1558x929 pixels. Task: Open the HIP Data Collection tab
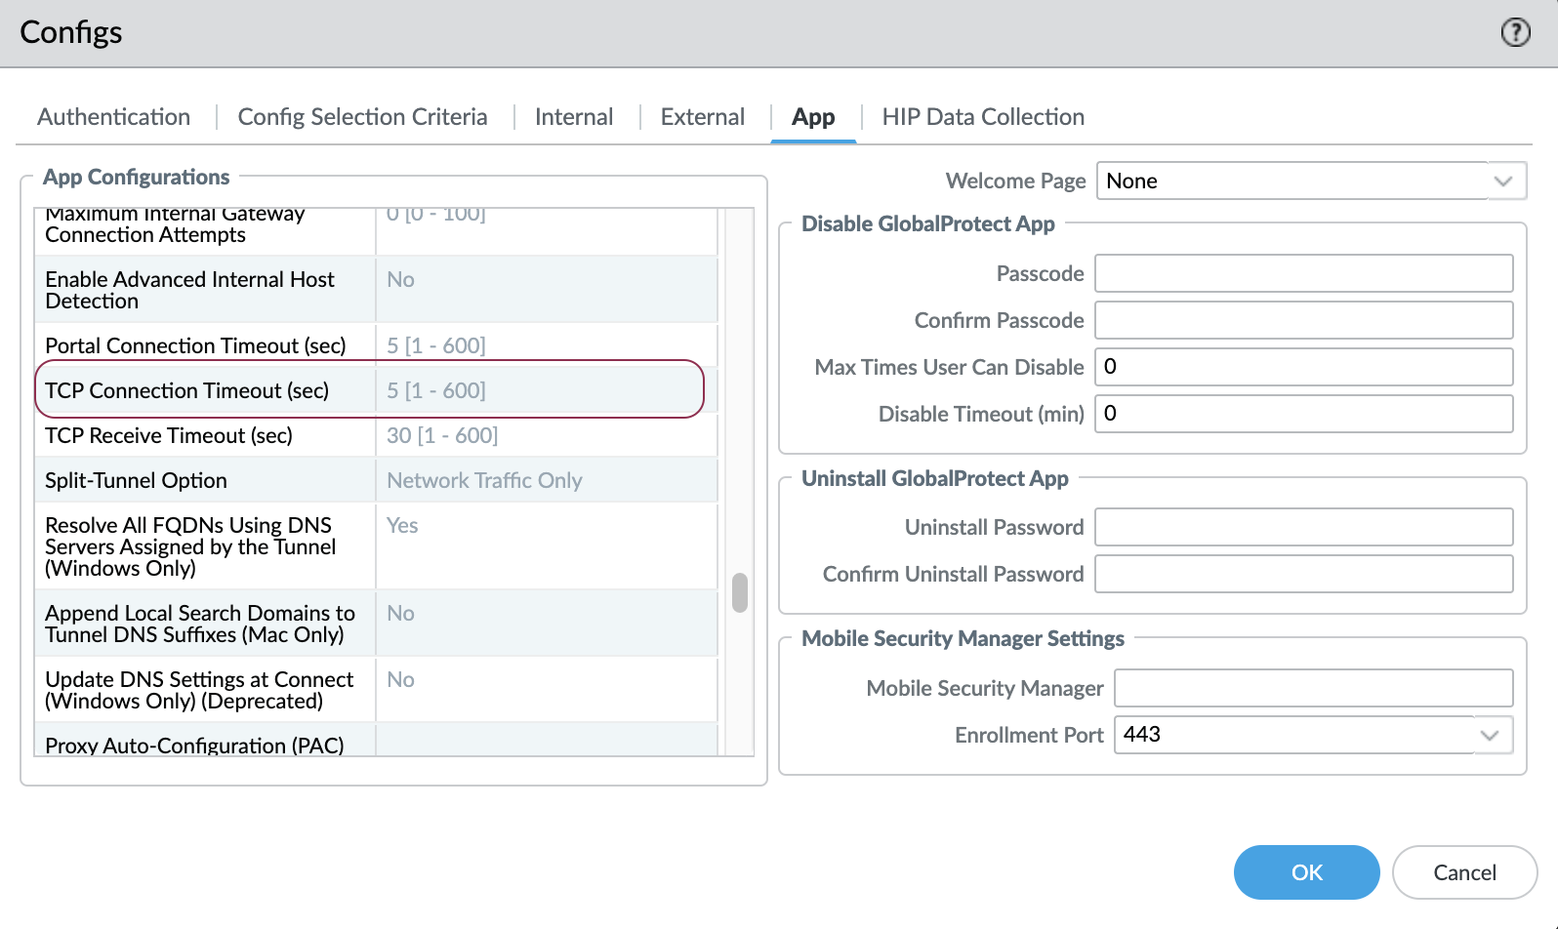click(x=983, y=117)
